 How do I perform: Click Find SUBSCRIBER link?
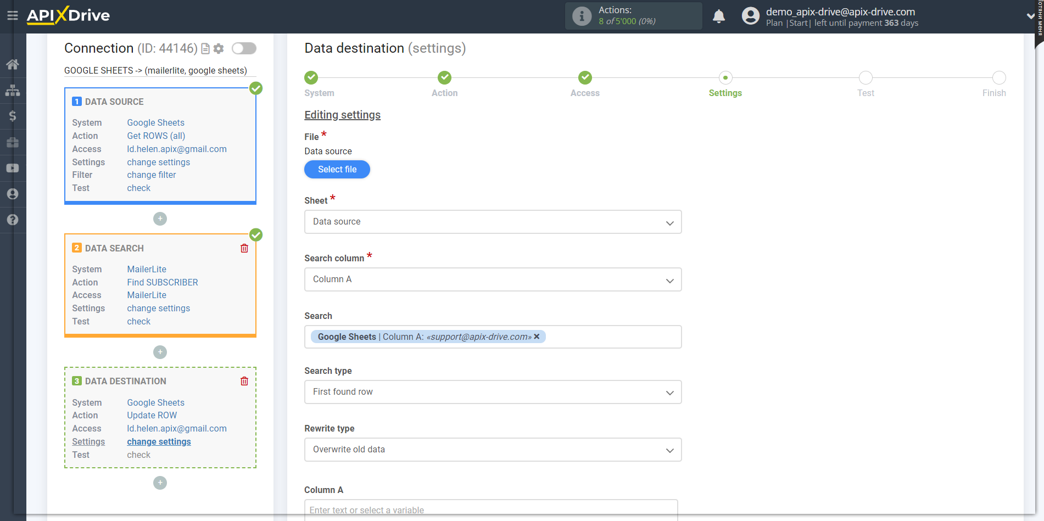[163, 282]
